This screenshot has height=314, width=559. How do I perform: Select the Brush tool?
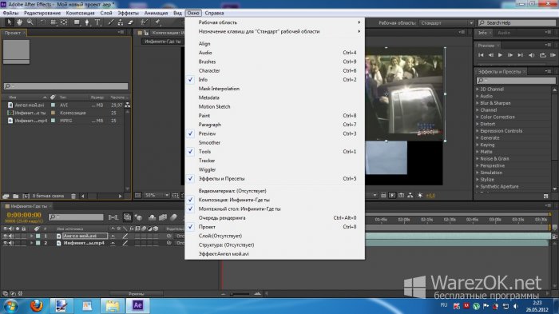[111, 22]
